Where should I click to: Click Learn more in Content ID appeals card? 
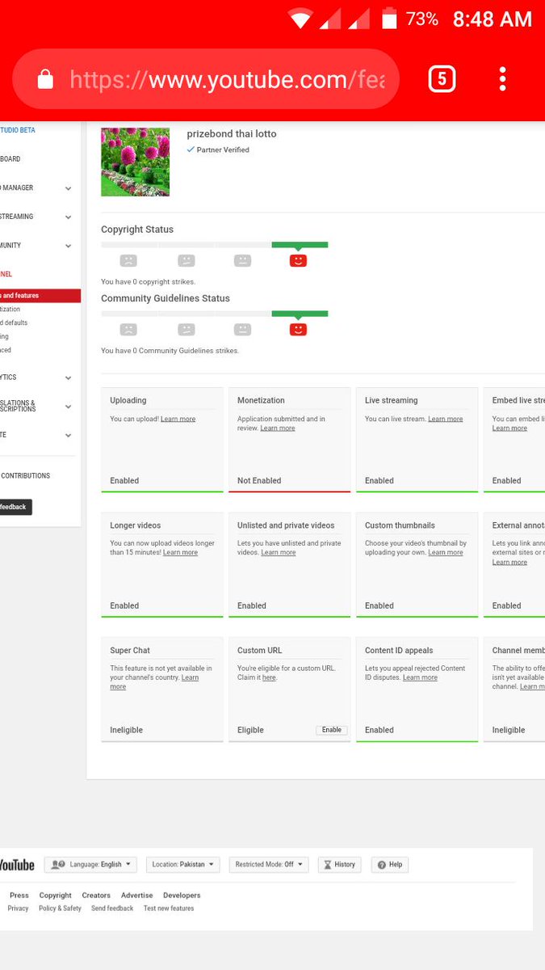click(x=420, y=677)
